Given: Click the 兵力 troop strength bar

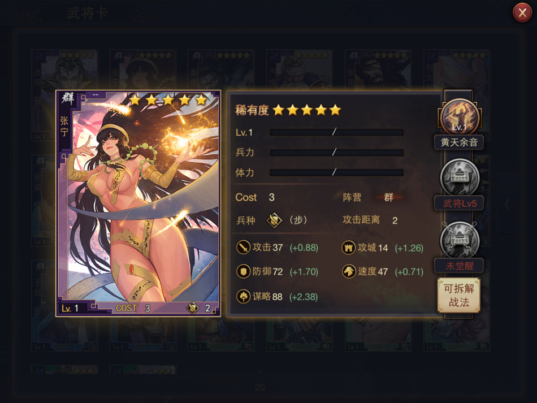Looking at the screenshot, I should pyautogui.click(x=336, y=153).
